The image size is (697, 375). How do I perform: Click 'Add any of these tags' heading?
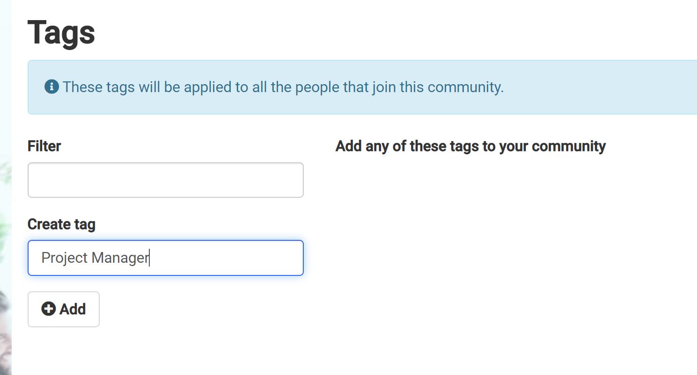coord(470,146)
